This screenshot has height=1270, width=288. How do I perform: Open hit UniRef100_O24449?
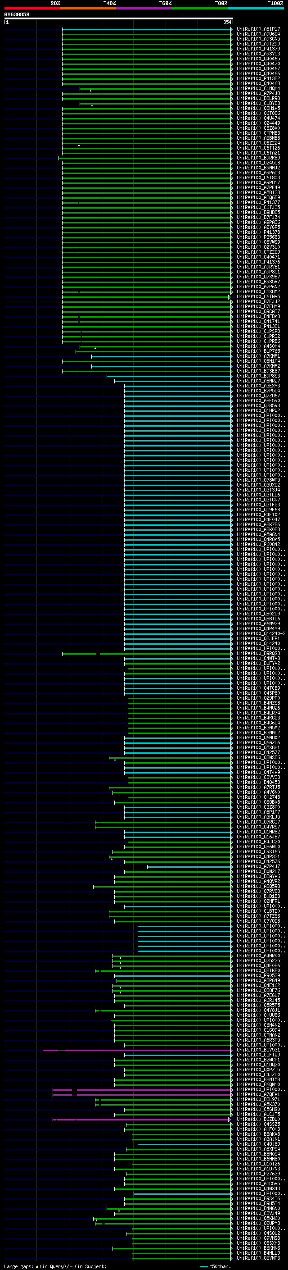click(258, 123)
